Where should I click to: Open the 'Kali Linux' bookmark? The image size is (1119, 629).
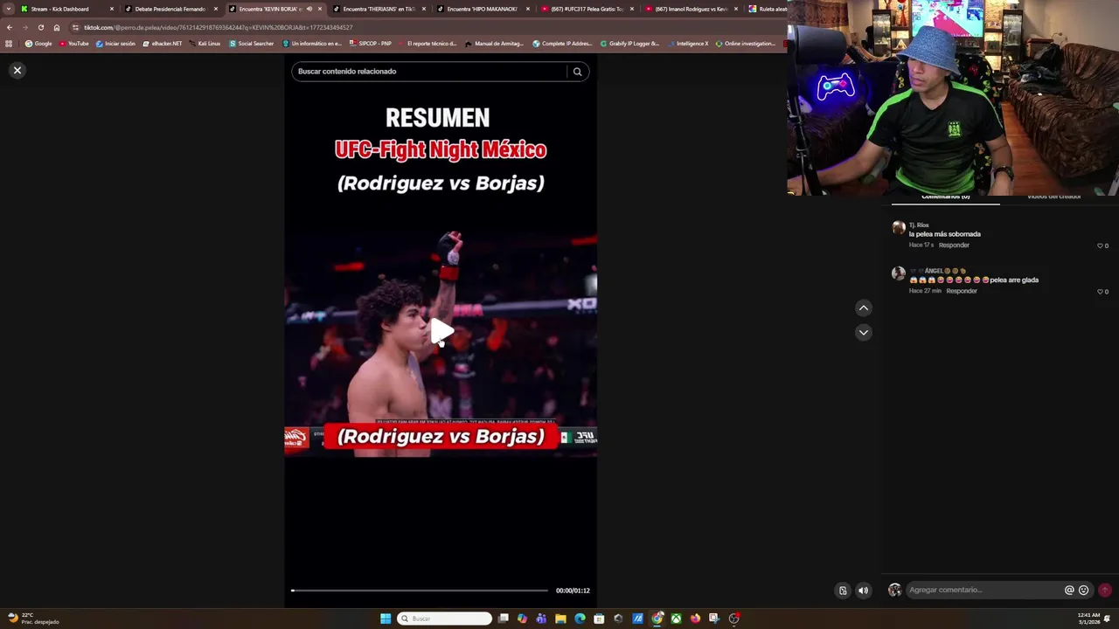tap(205, 44)
